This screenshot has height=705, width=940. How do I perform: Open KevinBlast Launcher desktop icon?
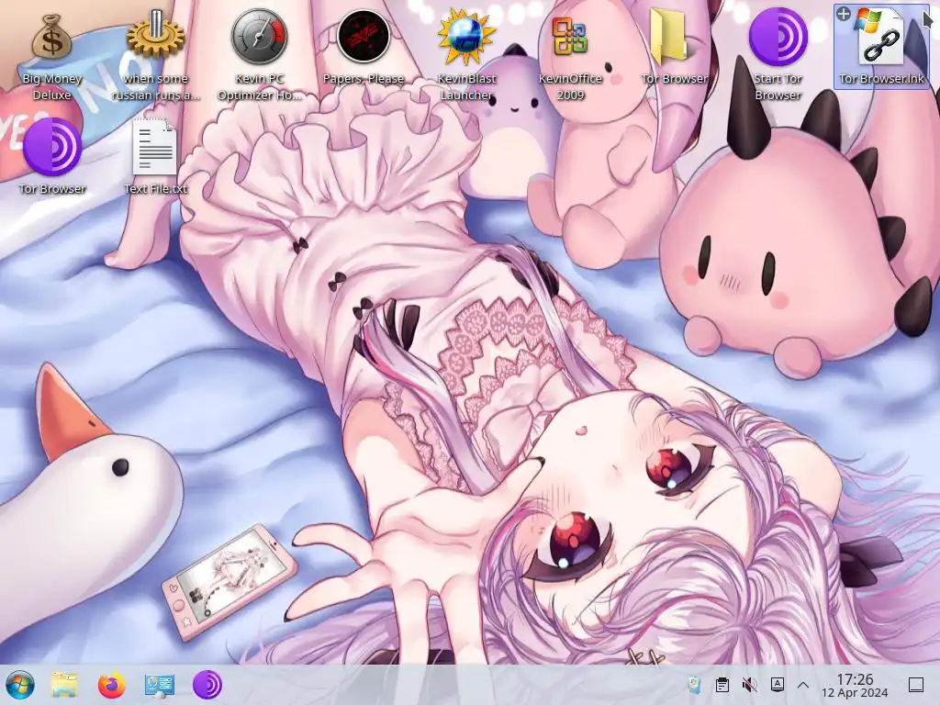click(x=467, y=37)
